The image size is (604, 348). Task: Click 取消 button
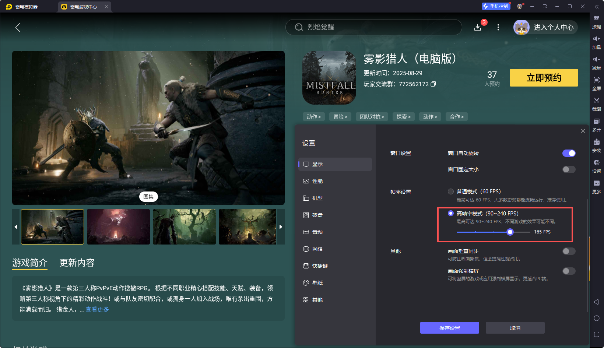point(515,328)
